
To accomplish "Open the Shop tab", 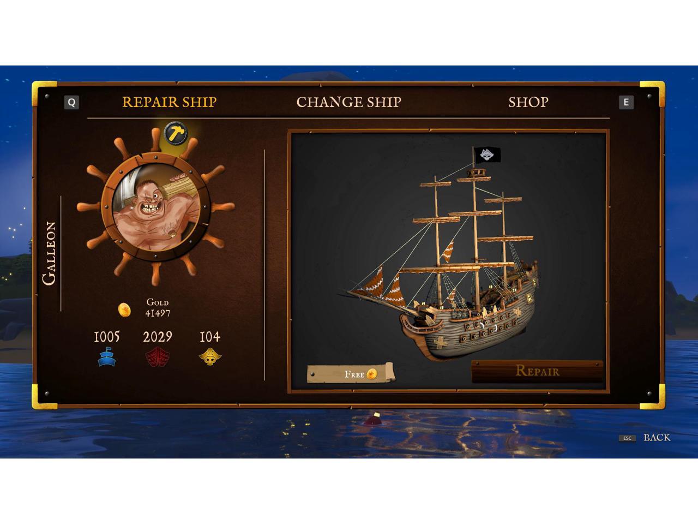I will pos(528,102).
